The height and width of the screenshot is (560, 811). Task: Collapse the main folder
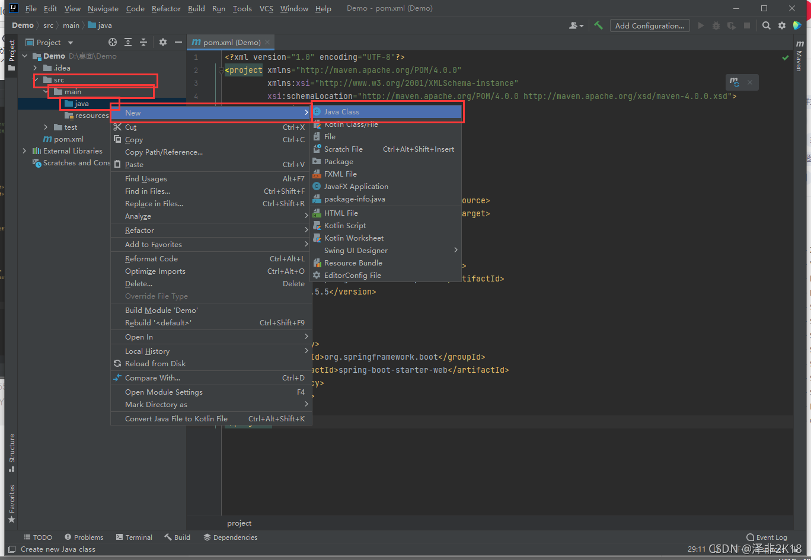46,92
